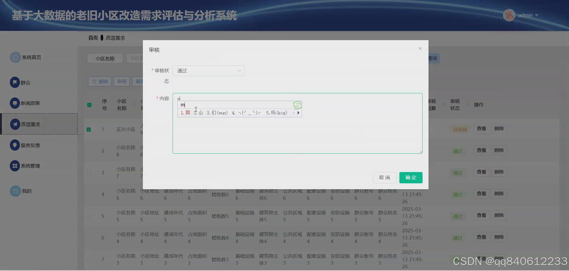Click the 小区名称 search label
Viewport: 569px width, 271px height.
coord(105,59)
